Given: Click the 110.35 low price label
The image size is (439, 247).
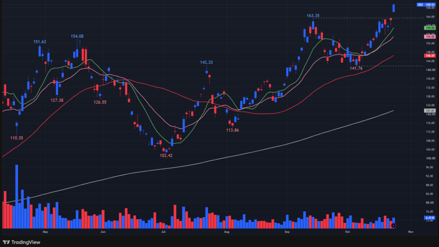Looking at the screenshot, I should pos(17,138).
